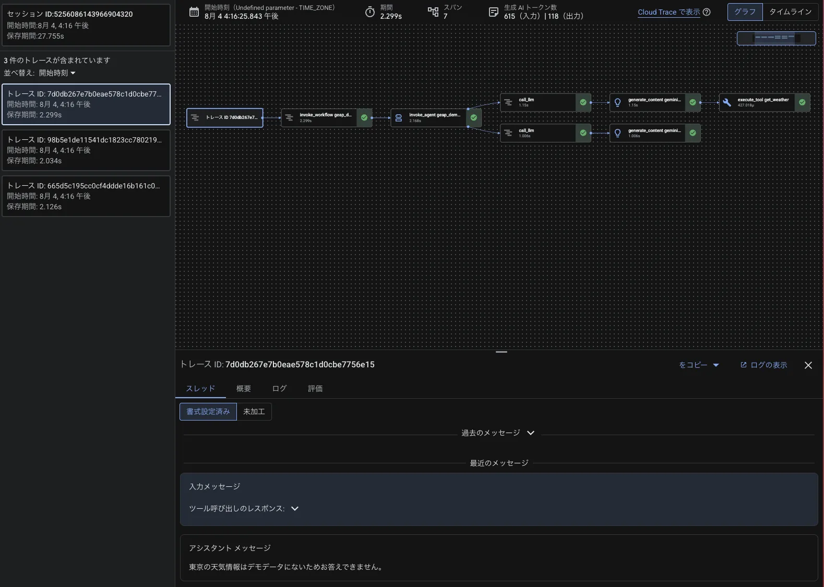Click success checkmark on invoke_workflow node

click(x=364, y=118)
